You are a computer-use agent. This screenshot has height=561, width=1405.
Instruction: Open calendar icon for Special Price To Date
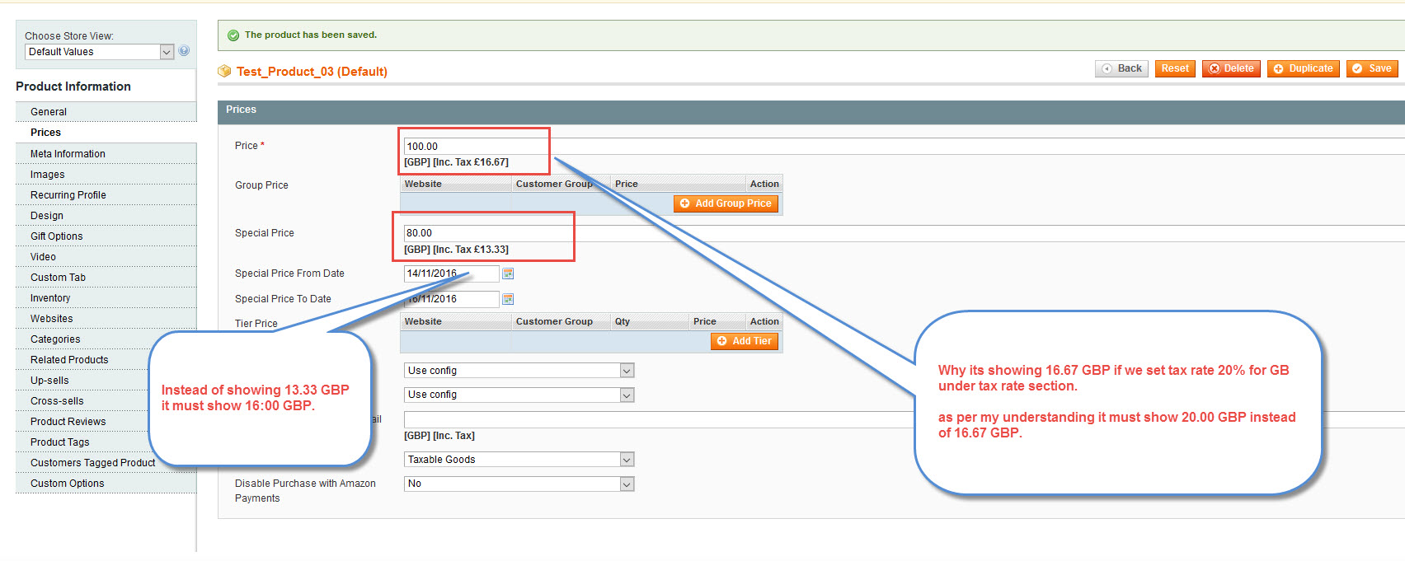pos(508,299)
